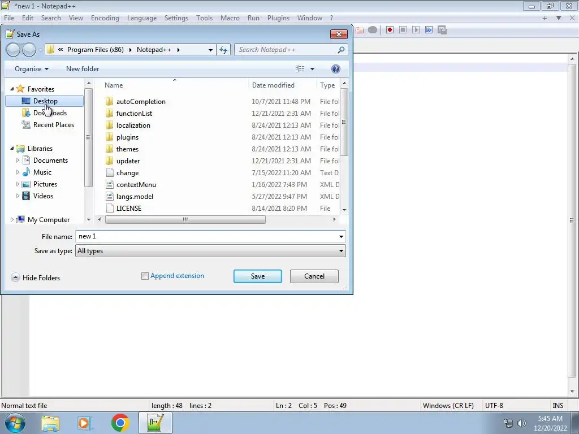Collapse the Favorites tree group

click(x=12, y=89)
